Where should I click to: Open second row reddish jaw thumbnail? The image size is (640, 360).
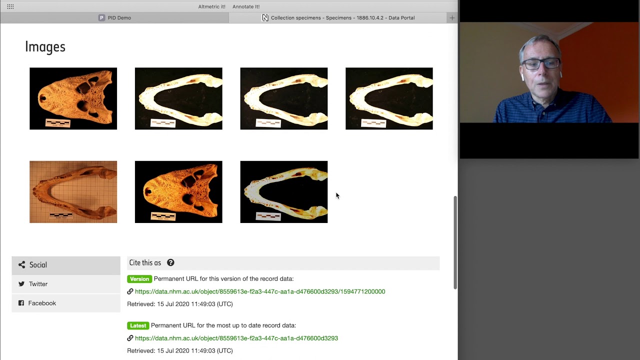point(284,192)
